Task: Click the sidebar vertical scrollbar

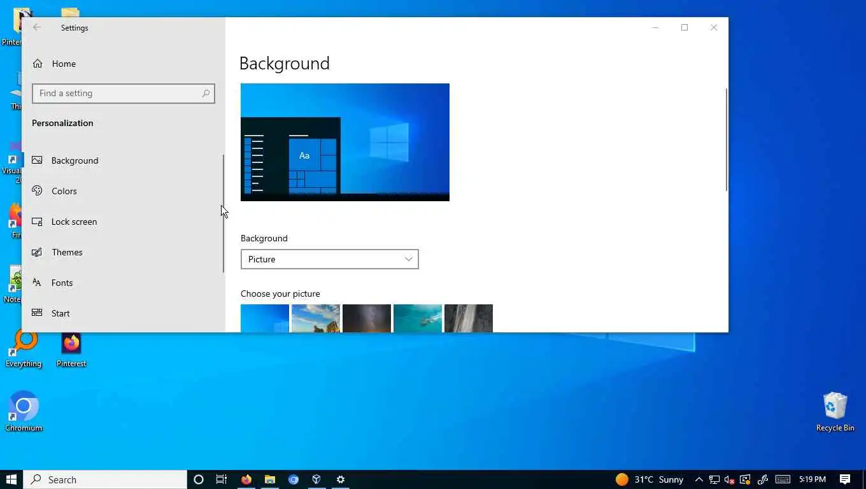Action: 223,213
